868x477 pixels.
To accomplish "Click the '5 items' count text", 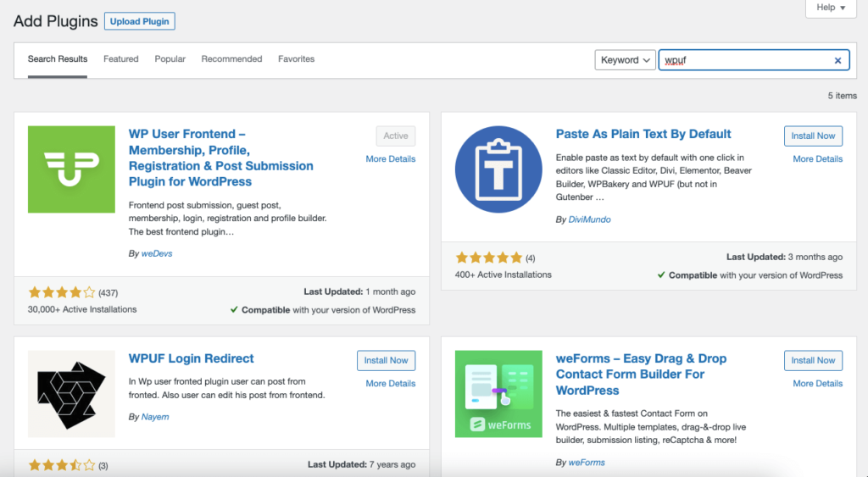I will click(x=842, y=96).
